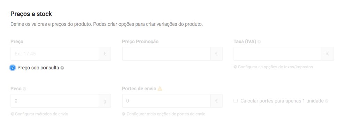Click gear icon before Configurar métodos de envio
Screen dimensions: 345x129
point(12,114)
